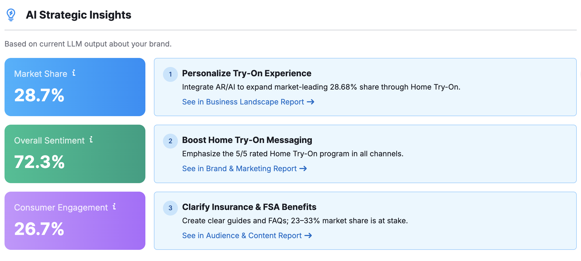Click the arrow beside Audience & Content Report link
The image size is (581, 261).
[309, 235]
